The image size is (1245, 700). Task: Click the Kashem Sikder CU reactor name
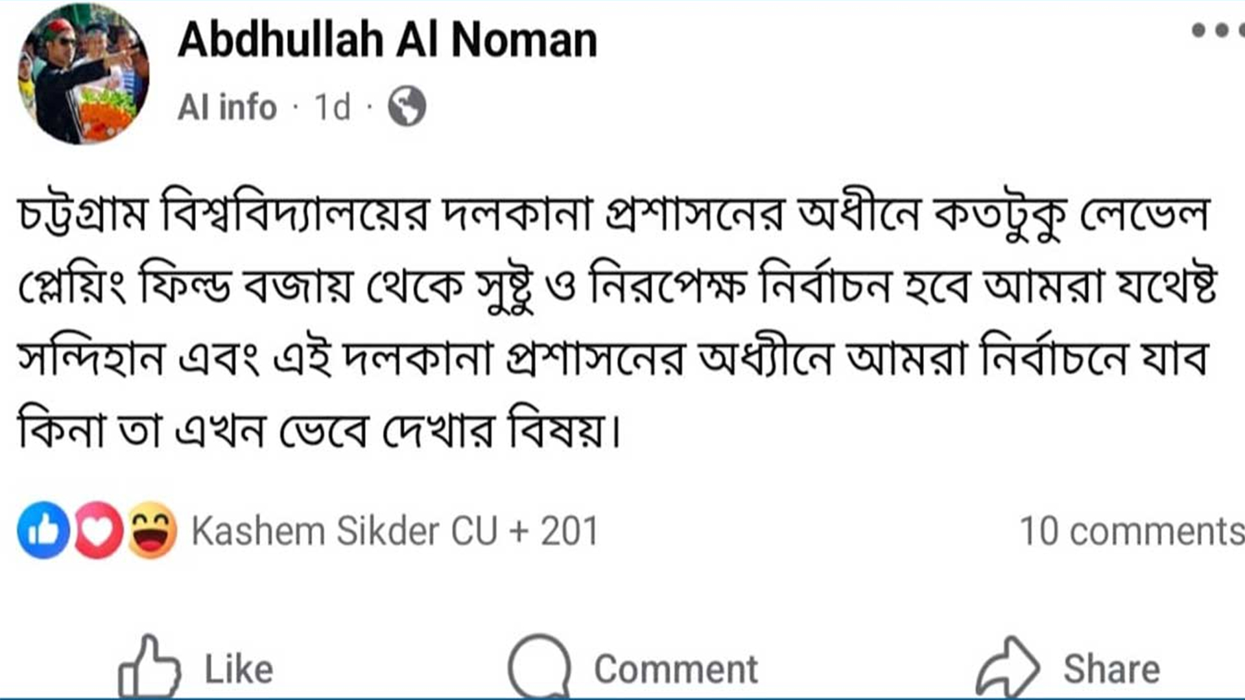tap(344, 531)
